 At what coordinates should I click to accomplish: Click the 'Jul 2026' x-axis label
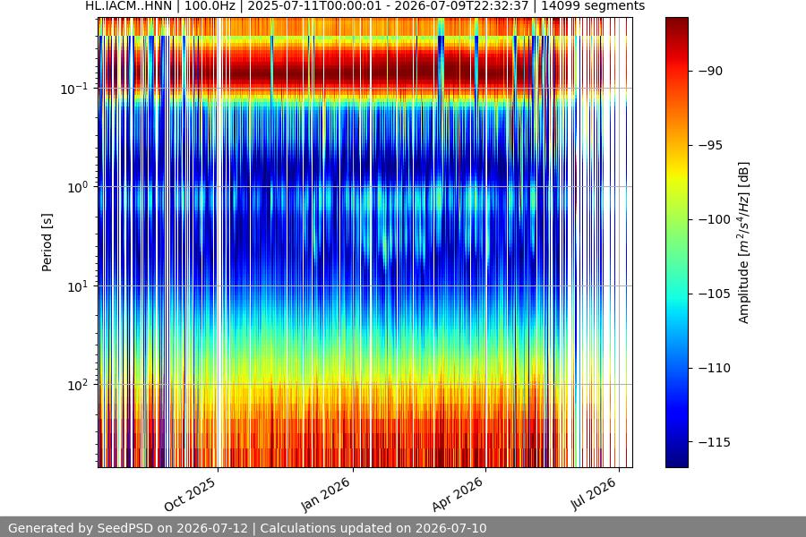593,494
